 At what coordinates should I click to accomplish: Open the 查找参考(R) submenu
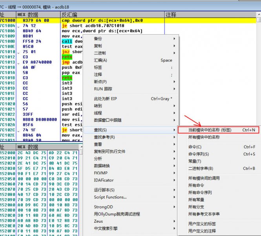[131, 137]
